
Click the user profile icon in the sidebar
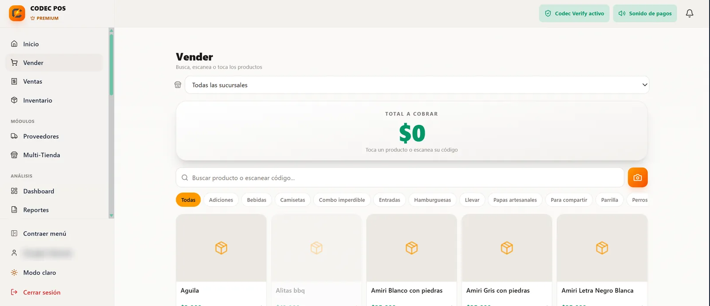coord(14,253)
